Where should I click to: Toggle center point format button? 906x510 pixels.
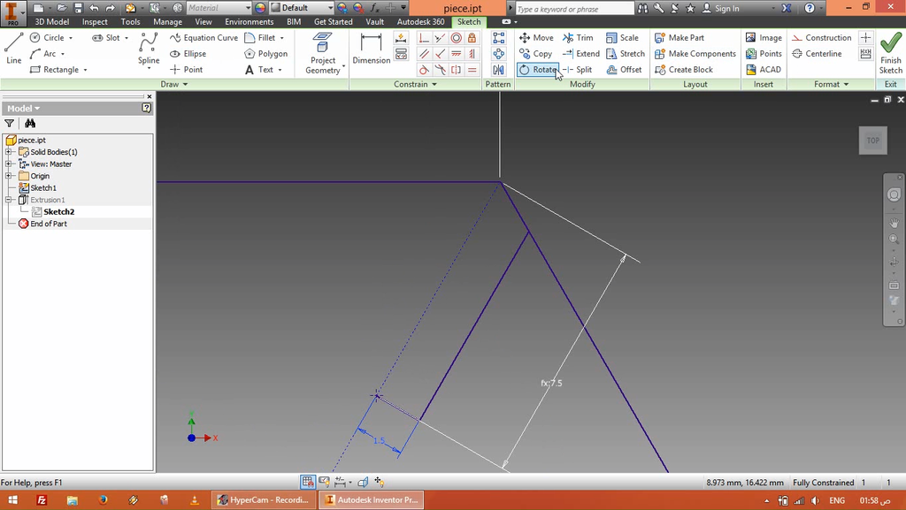tap(865, 37)
